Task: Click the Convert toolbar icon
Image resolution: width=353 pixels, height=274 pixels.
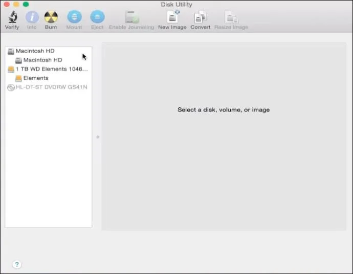Action: (201, 17)
